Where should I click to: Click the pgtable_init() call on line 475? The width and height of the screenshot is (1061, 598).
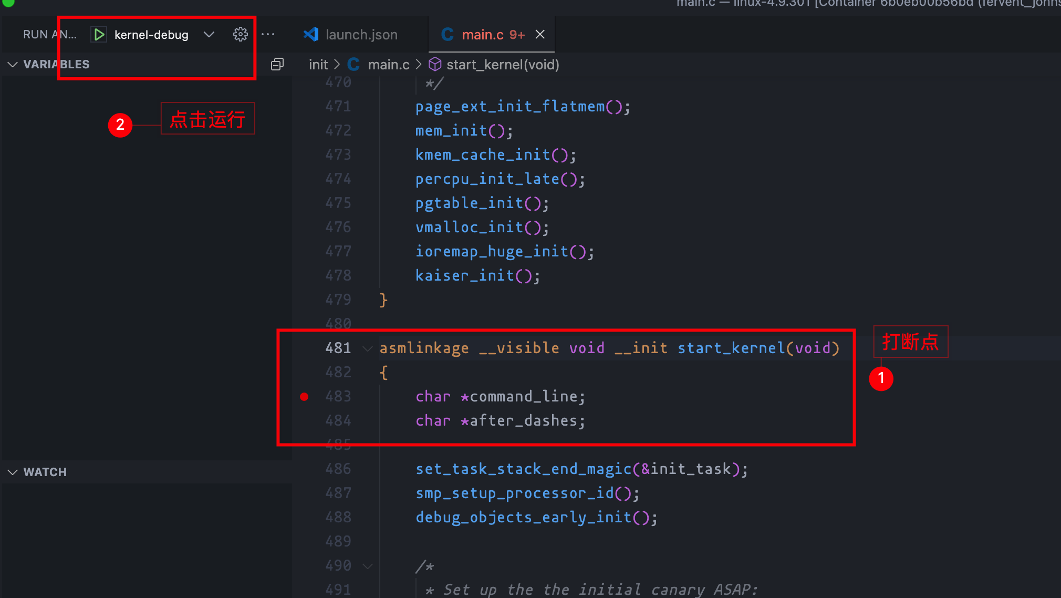(x=482, y=203)
